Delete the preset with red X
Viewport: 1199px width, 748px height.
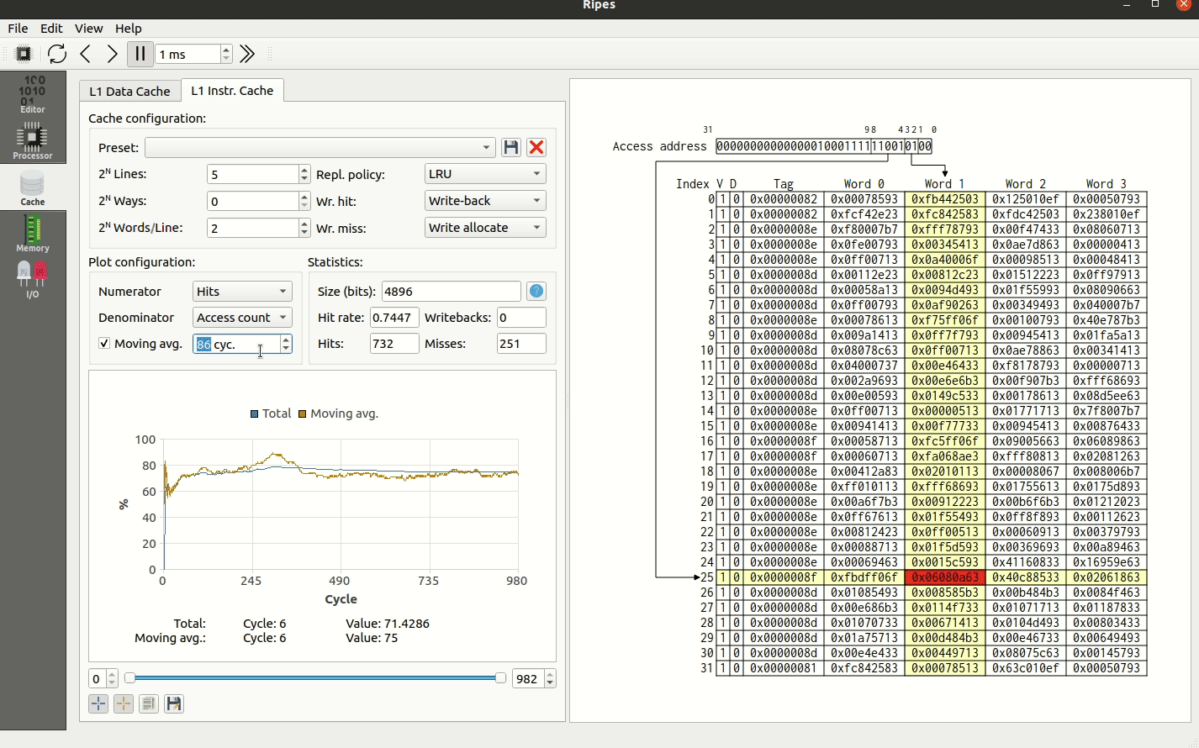click(x=536, y=148)
